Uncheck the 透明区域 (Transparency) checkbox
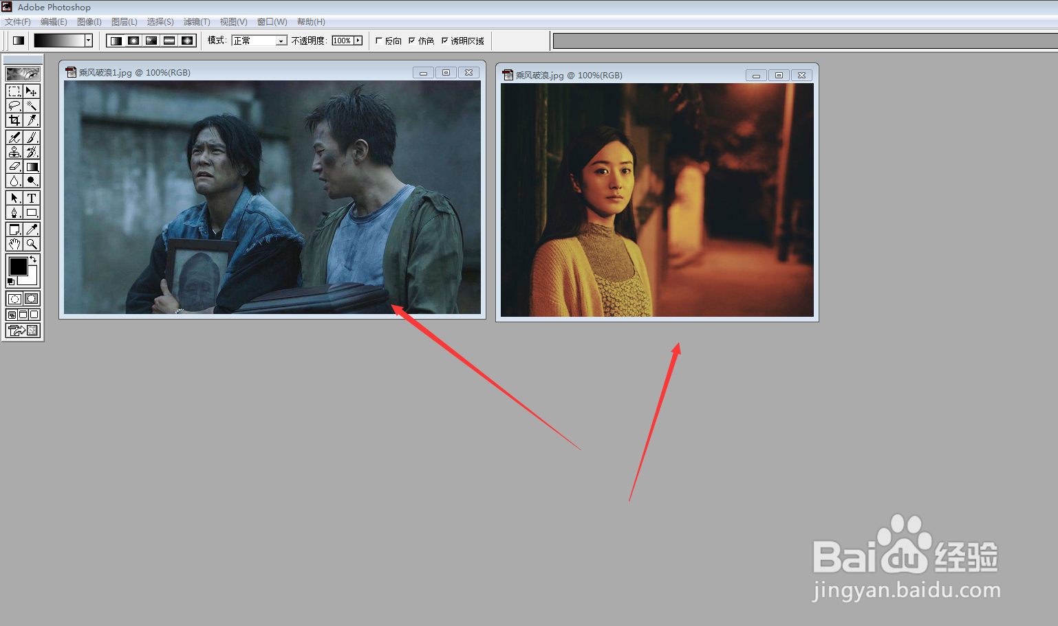 click(445, 41)
